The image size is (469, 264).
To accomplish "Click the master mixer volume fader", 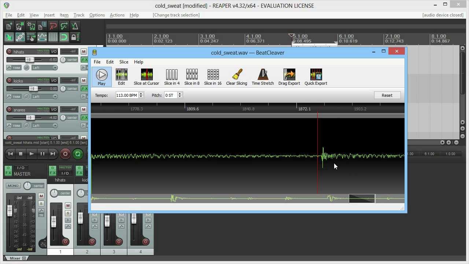I will [x=10, y=210].
